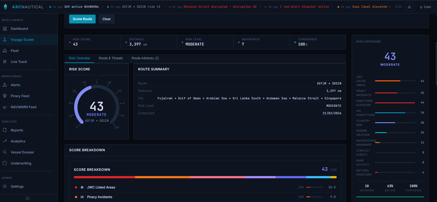Viewport: 437px width, 202px height.
Task: Click the Marine Weather exposure row
Action: click(x=390, y=133)
